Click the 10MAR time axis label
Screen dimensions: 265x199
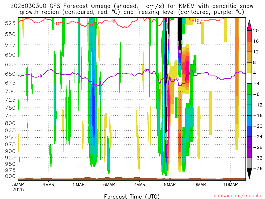point(231,184)
